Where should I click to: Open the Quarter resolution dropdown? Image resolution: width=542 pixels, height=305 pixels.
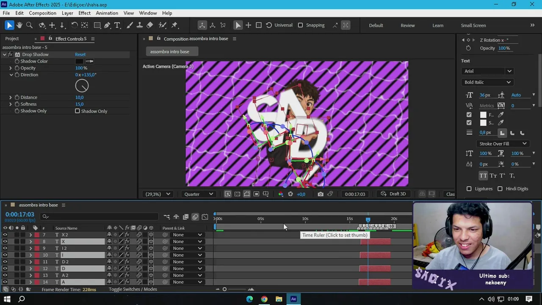199,194
